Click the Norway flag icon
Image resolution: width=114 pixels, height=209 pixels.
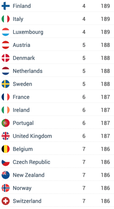6,188
